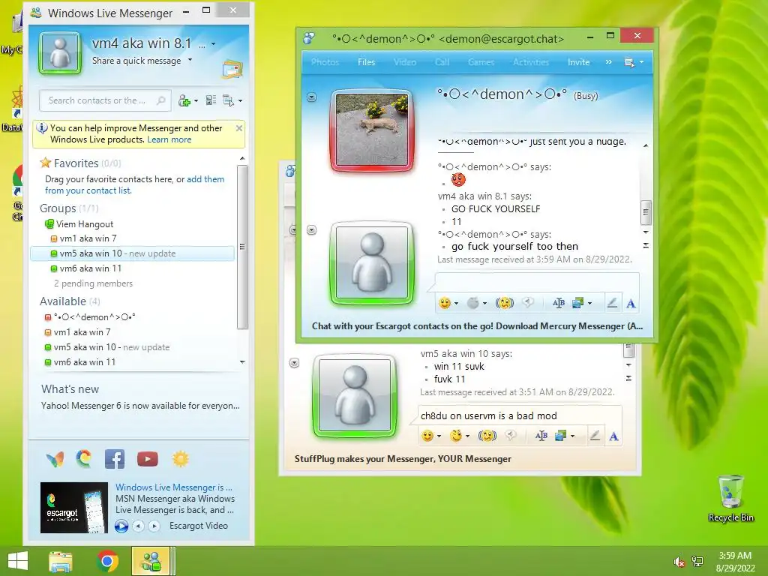Select the pen handwriting tool in demon chat
The width and height of the screenshot is (768, 576).
(612, 303)
